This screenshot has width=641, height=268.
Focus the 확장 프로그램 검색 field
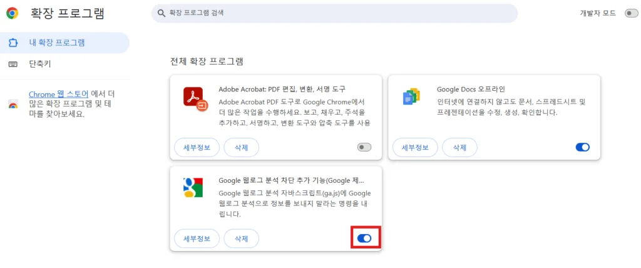click(334, 14)
